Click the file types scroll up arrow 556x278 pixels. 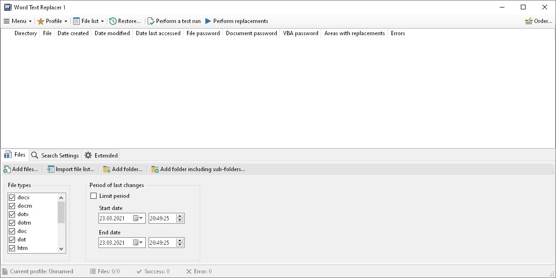[61, 197]
